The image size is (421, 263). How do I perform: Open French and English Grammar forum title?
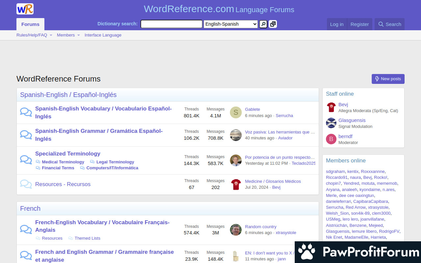105,256
